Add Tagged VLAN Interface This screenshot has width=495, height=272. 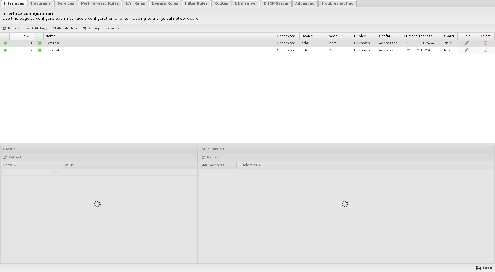52,28
